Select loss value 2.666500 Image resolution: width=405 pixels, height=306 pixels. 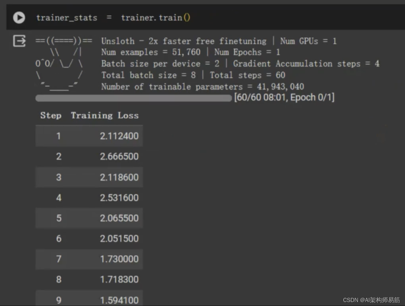[119, 156]
